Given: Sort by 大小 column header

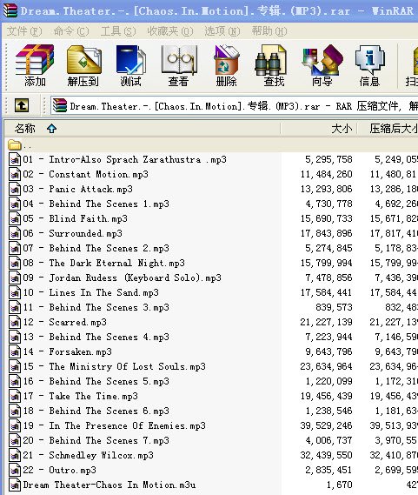Looking at the screenshot, I should click(x=319, y=129).
